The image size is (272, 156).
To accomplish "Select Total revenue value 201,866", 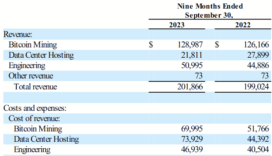I will (x=190, y=87).
